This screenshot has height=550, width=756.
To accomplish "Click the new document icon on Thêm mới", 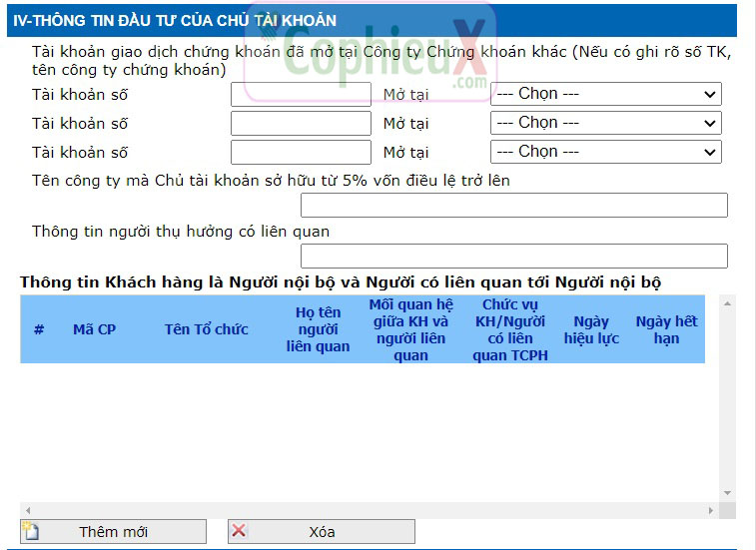I will 31,532.
